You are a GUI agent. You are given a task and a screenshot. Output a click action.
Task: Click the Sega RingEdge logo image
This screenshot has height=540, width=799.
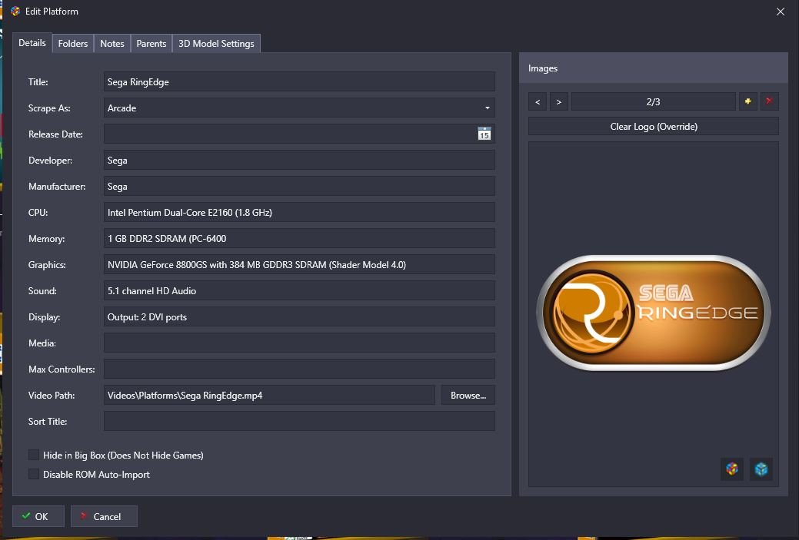pos(653,313)
